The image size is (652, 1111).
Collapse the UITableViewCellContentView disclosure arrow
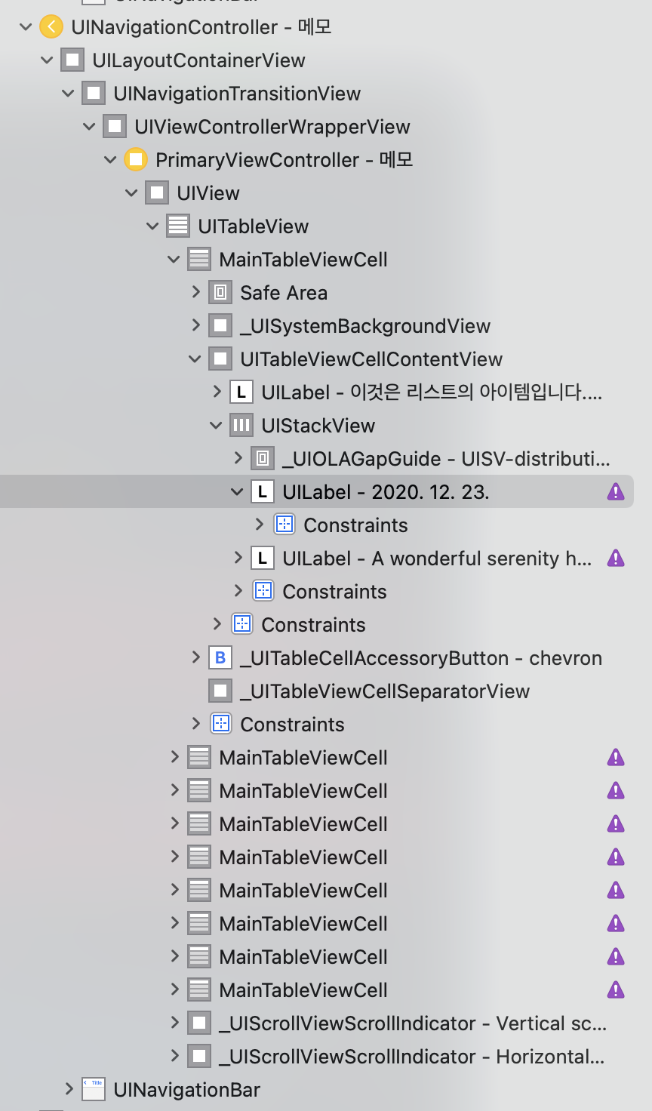[195, 359]
